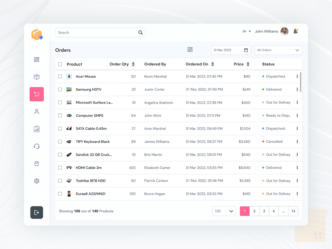This screenshot has height=249, width=332.
Task: Open the settings gear icon
Action: pos(37,181)
